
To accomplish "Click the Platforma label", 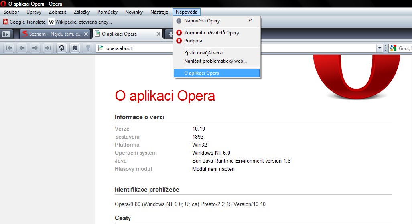I will (x=127, y=145).
